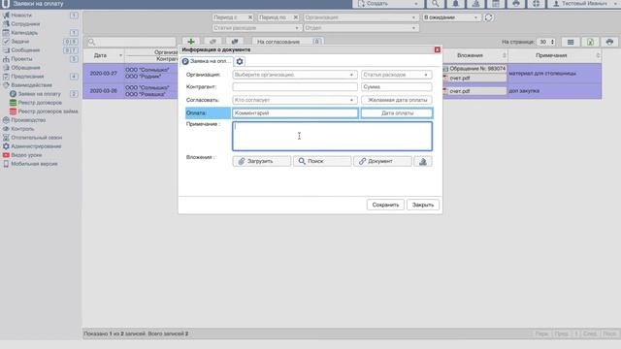Collapse Взаимодействие section in sidebar
Viewport: 621px width, 349px height.
click(x=31, y=84)
